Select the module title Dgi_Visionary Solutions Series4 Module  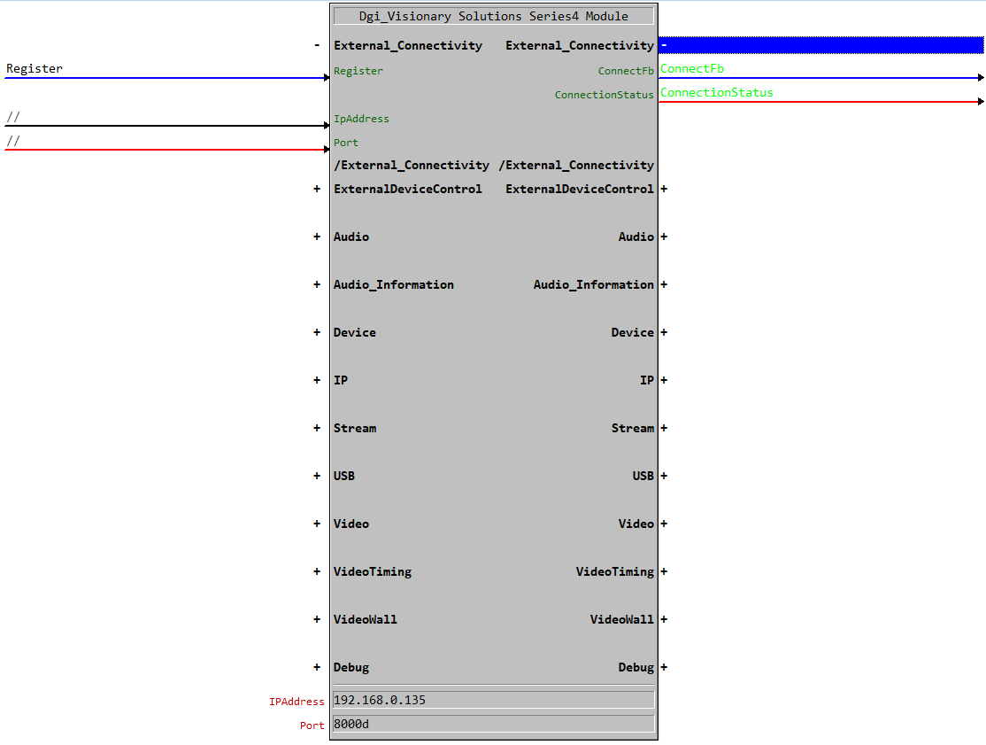point(494,16)
